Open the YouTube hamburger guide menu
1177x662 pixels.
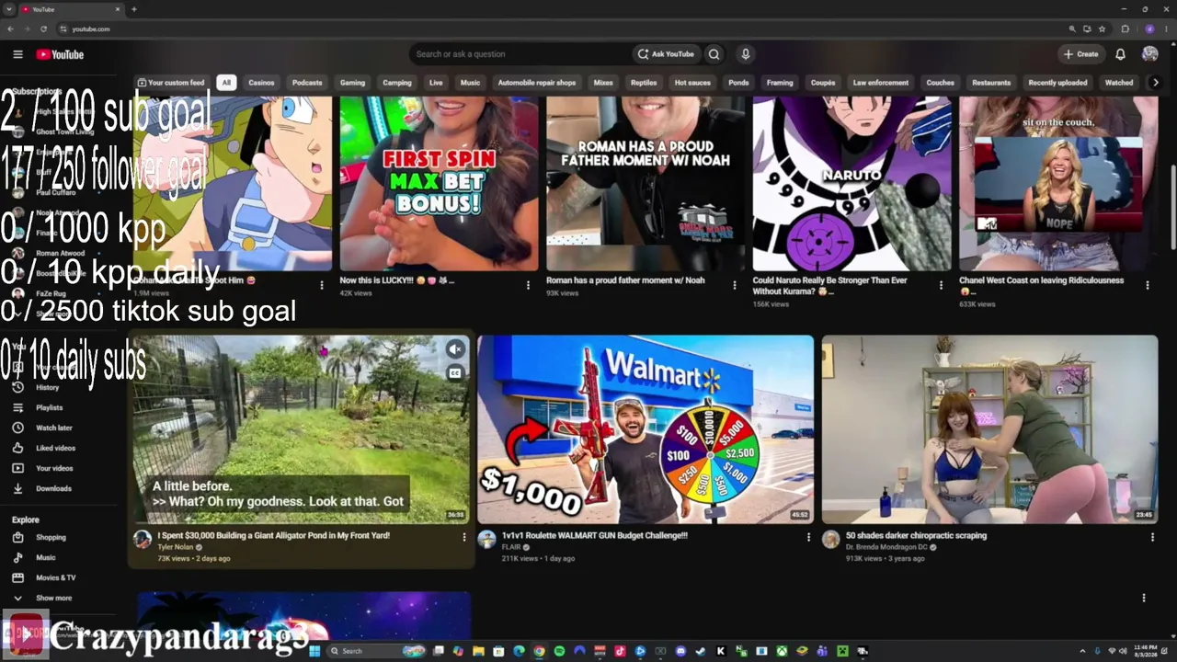(17, 54)
